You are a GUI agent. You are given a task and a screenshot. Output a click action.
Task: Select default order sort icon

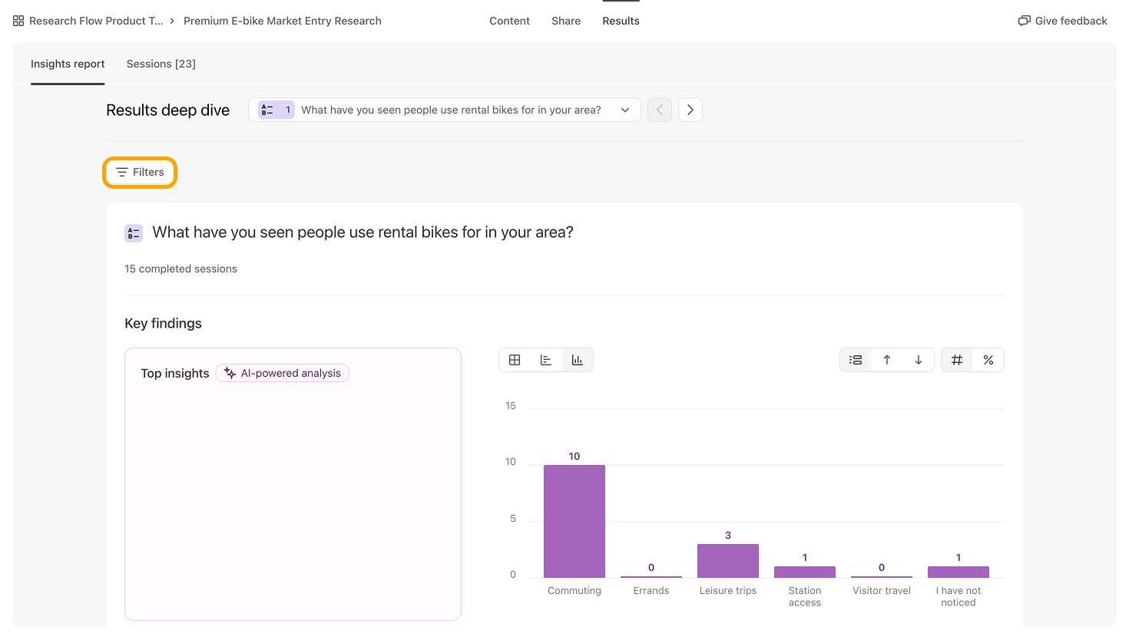[x=856, y=360]
